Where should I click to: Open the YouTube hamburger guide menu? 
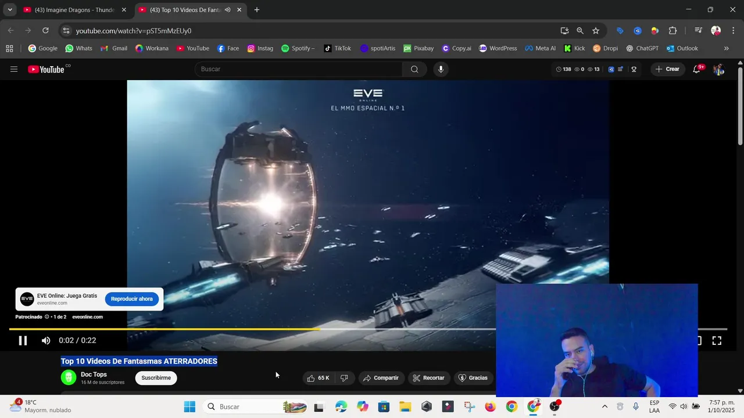(14, 69)
